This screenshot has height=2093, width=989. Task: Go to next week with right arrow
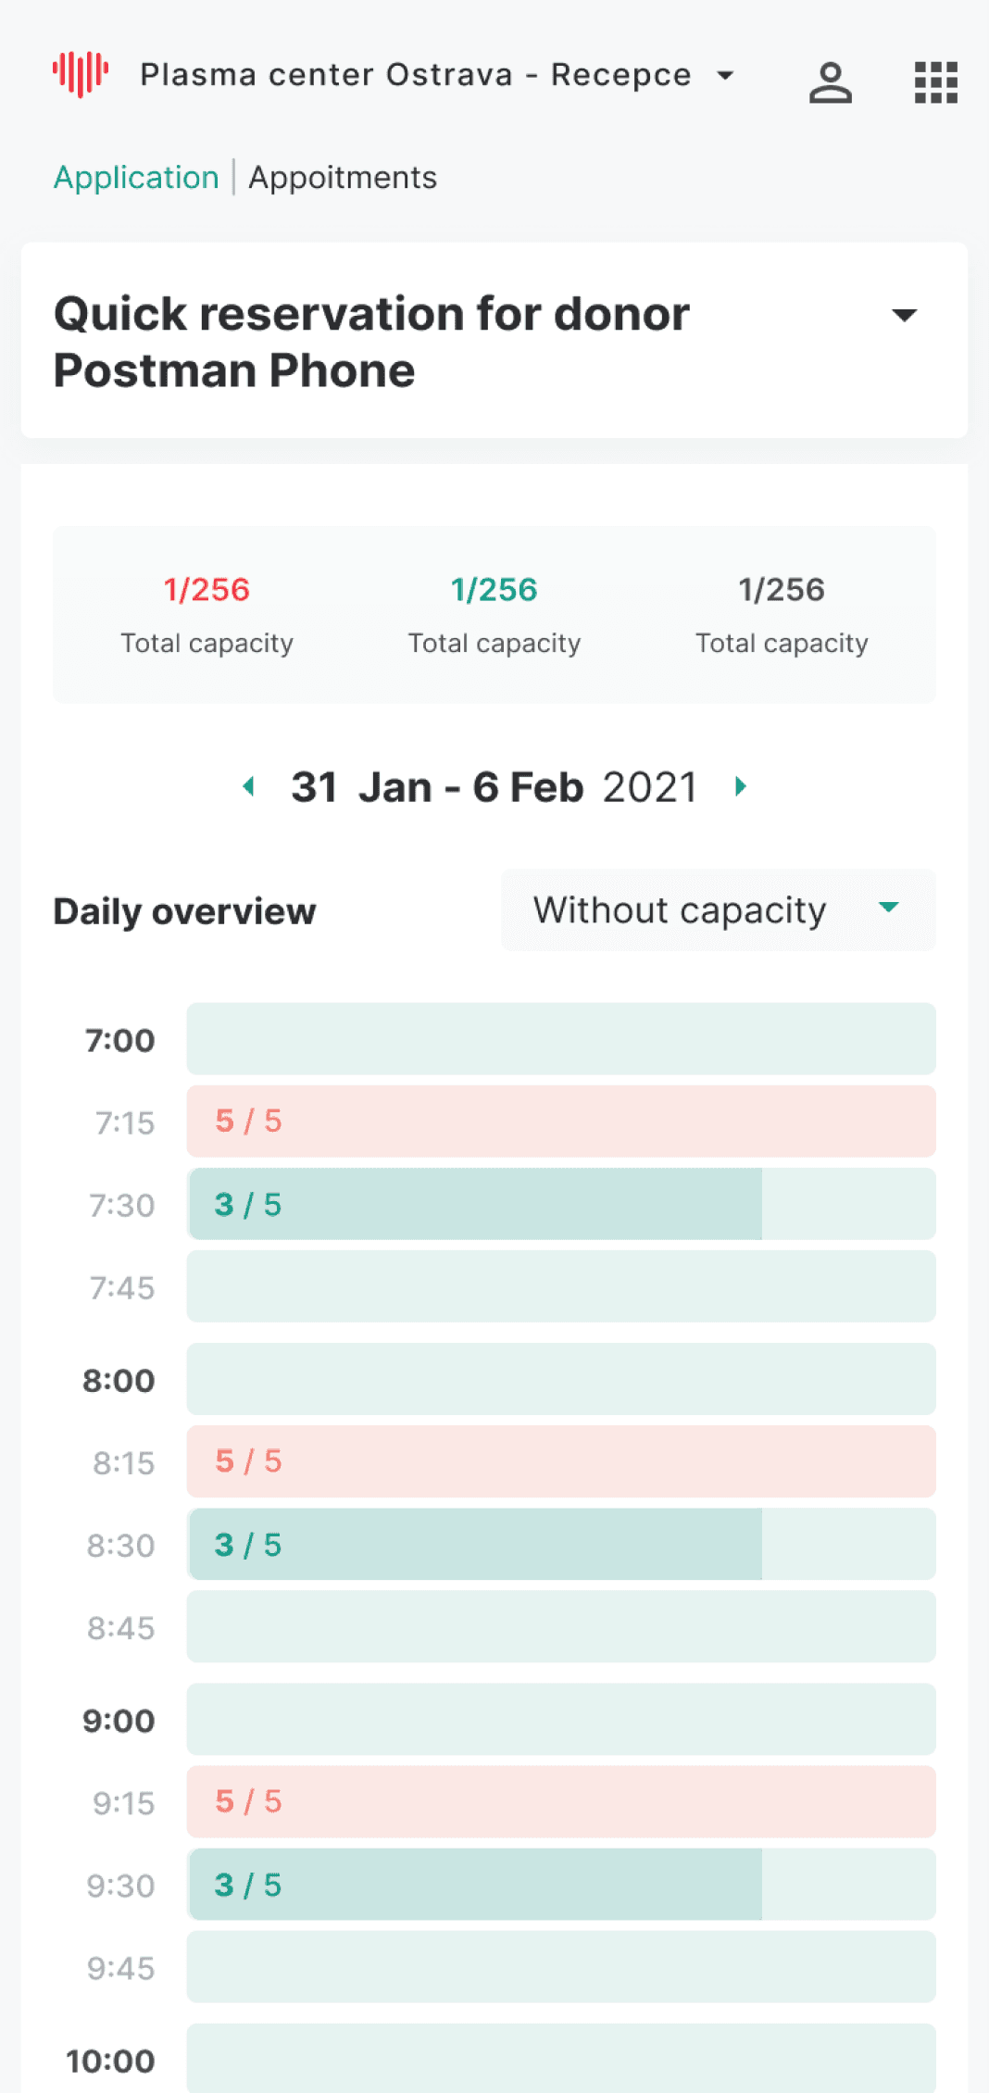coord(740,786)
